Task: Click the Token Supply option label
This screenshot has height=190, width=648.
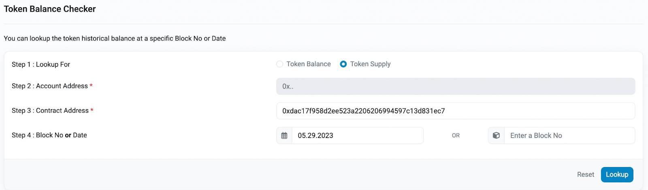Action: [370, 64]
